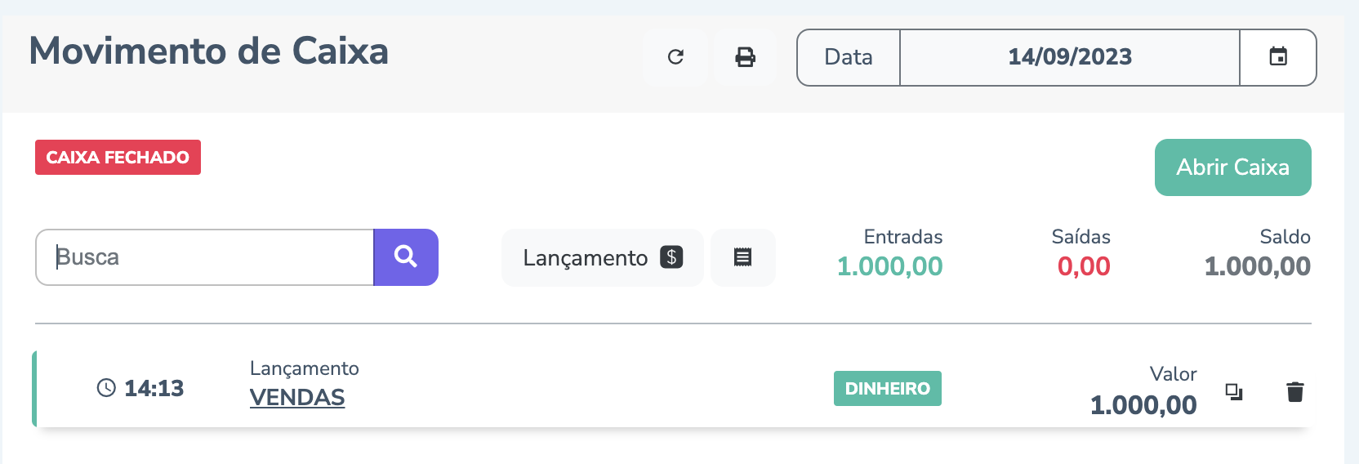Click the list icon beside Lançamento
This screenshot has width=1359, height=464.
point(742,257)
